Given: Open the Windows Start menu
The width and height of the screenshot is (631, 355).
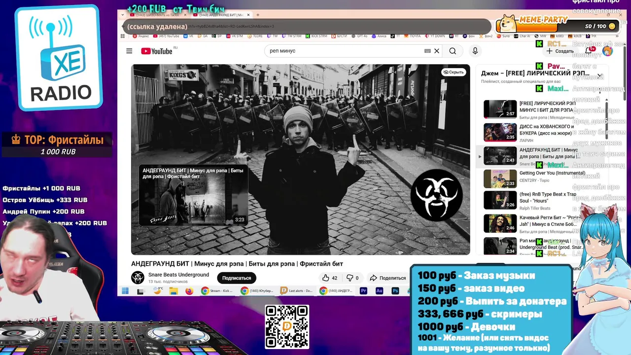Looking at the screenshot, I should pyautogui.click(x=125, y=291).
